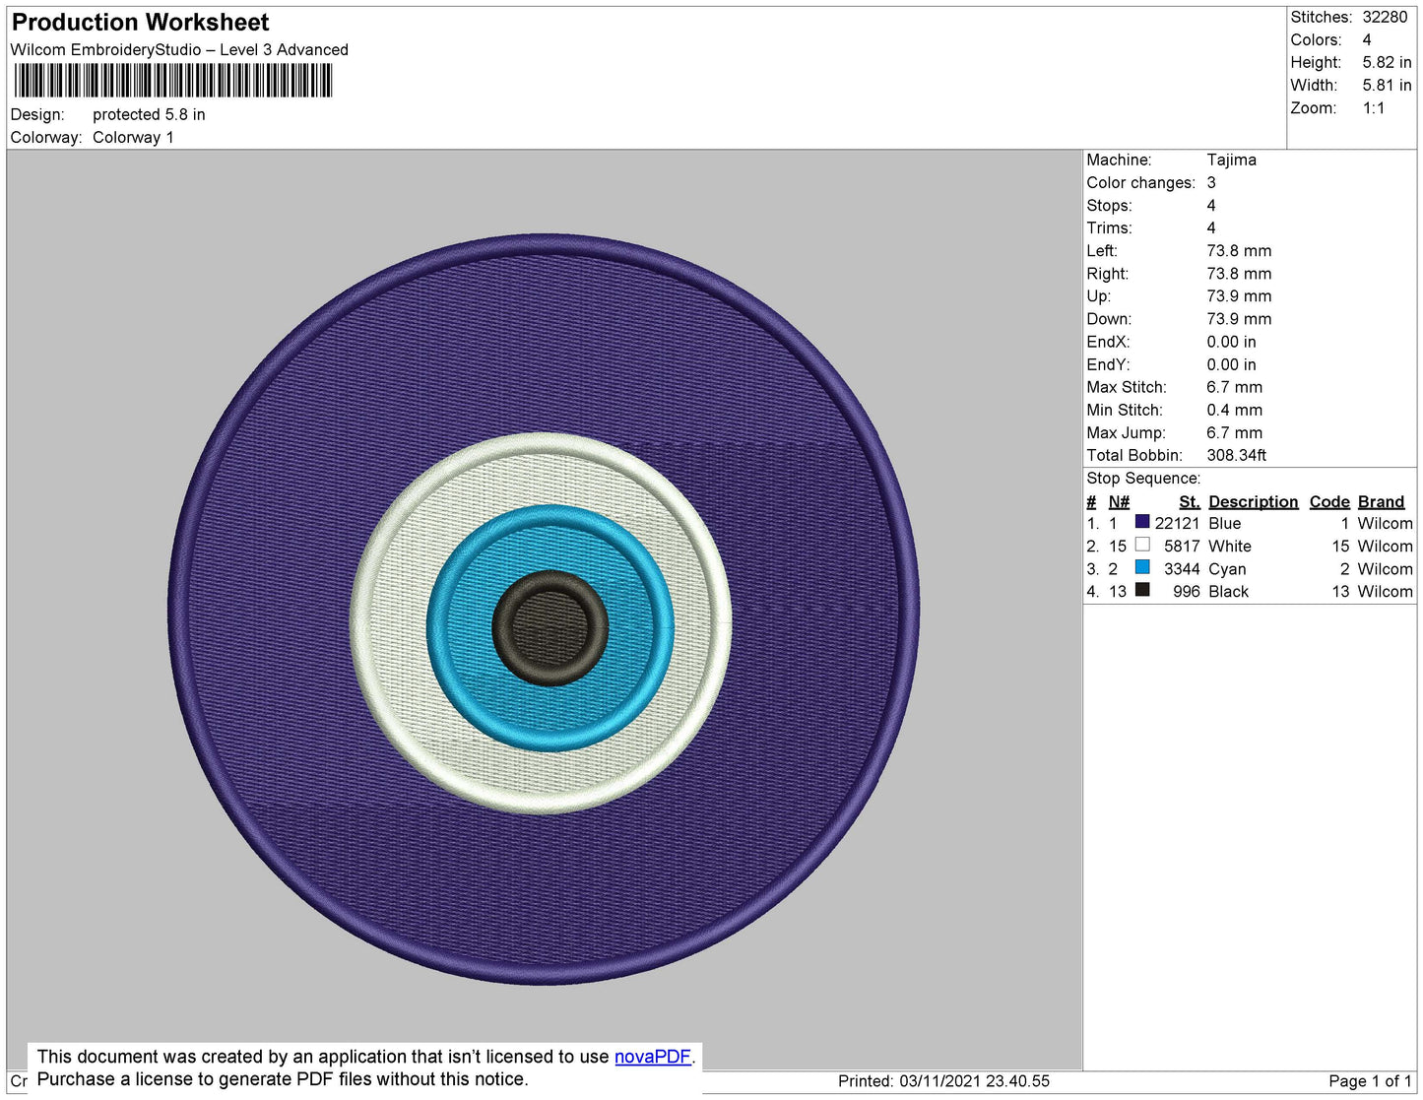Click the Blue thread color swatch

(x=1142, y=522)
